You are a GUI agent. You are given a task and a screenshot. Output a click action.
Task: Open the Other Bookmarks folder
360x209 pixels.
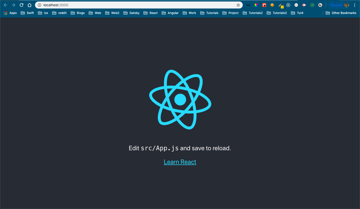click(x=341, y=13)
